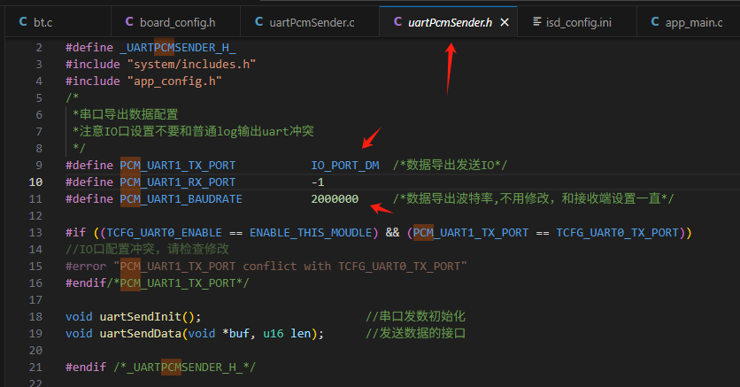740x387 pixels.
Task: Click PCM_UART1_RX_PORT macro name
Action: 177,182
